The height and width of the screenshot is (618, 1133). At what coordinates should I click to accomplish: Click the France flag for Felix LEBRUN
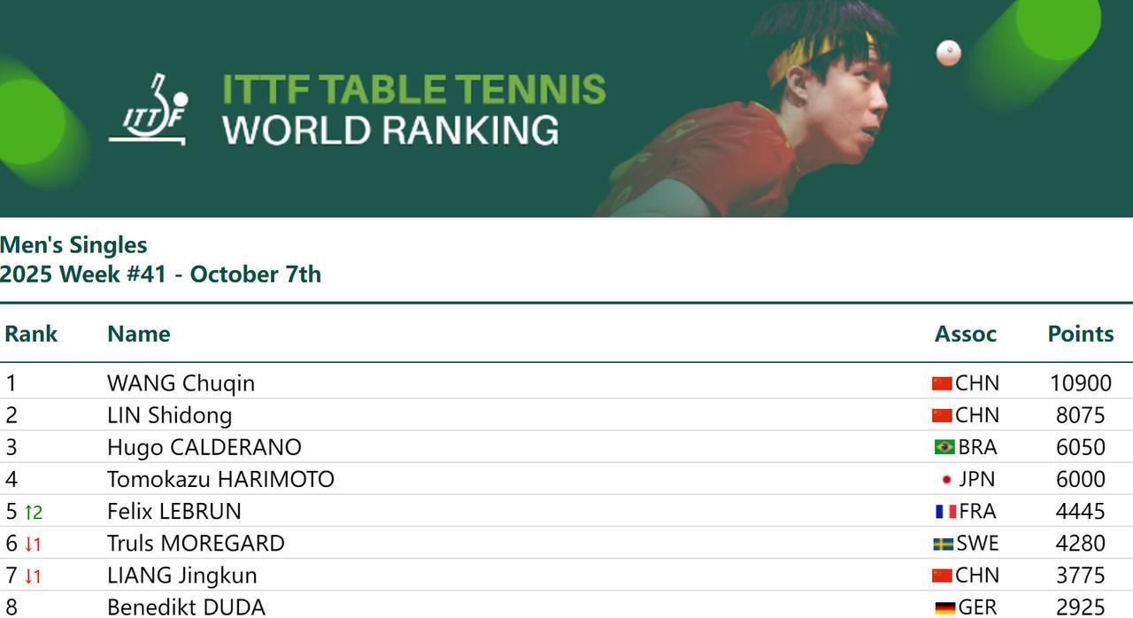click(x=945, y=512)
